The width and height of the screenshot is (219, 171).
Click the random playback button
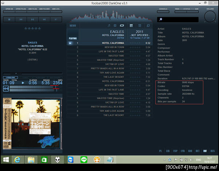coord(56,19)
